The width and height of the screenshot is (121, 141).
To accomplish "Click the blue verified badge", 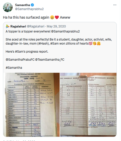I will point(32,5).
